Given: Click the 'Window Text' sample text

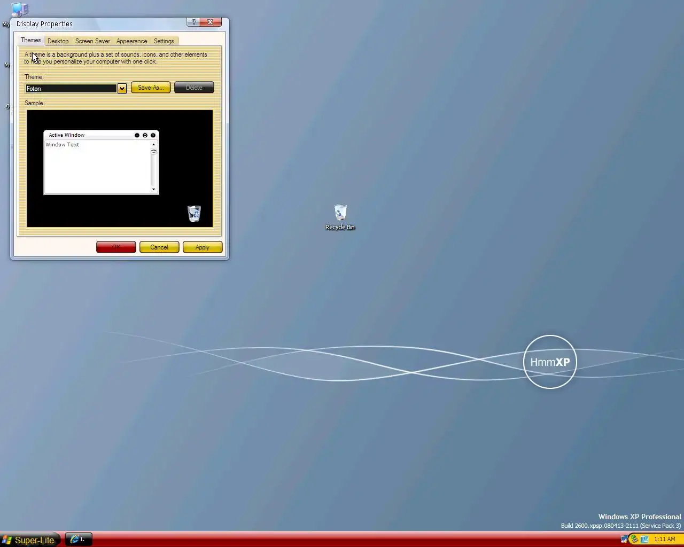Looking at the screenshot, I should point(63,145).
